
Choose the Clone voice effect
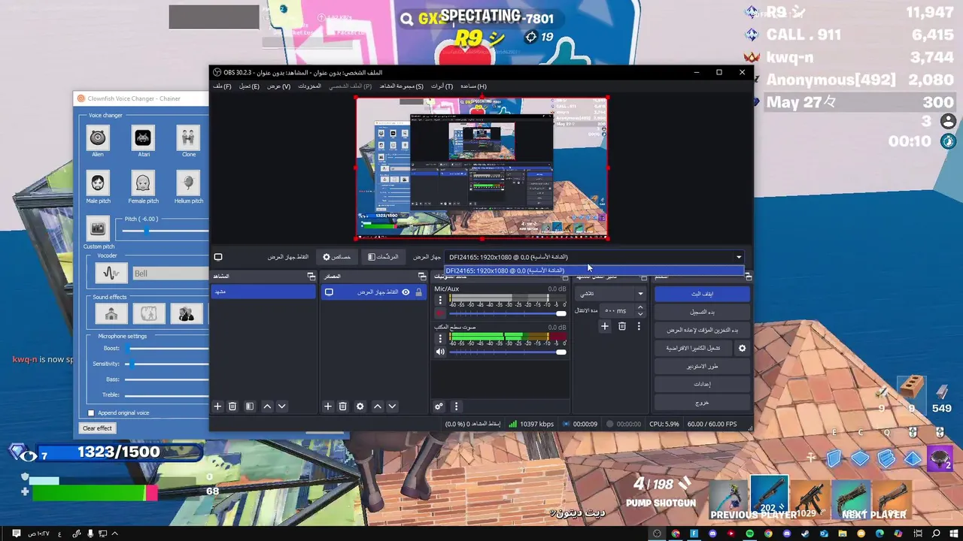click(187, 138)
